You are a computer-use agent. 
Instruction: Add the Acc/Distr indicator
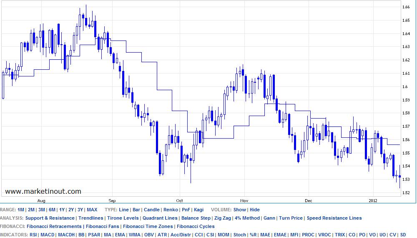pos(181,235)
